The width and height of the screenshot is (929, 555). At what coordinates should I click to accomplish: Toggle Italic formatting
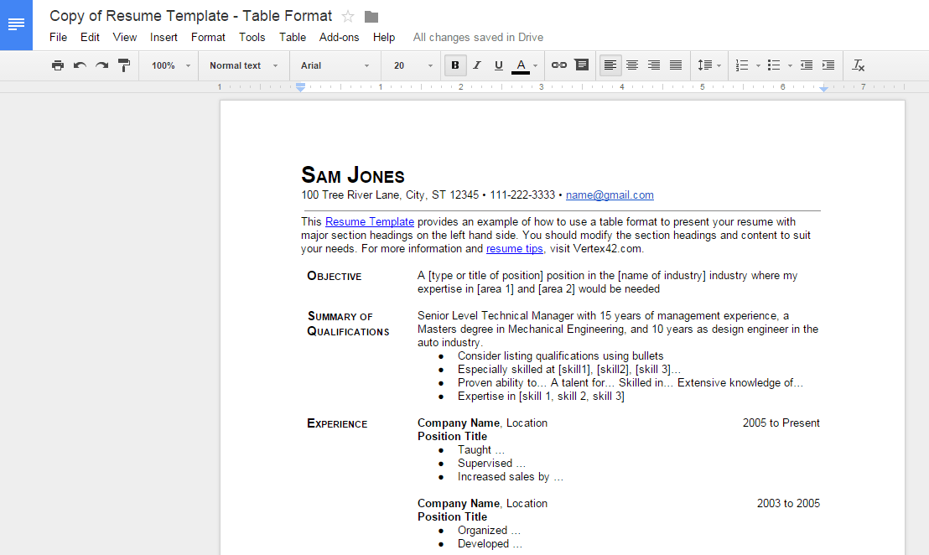[x=477, y=65]
